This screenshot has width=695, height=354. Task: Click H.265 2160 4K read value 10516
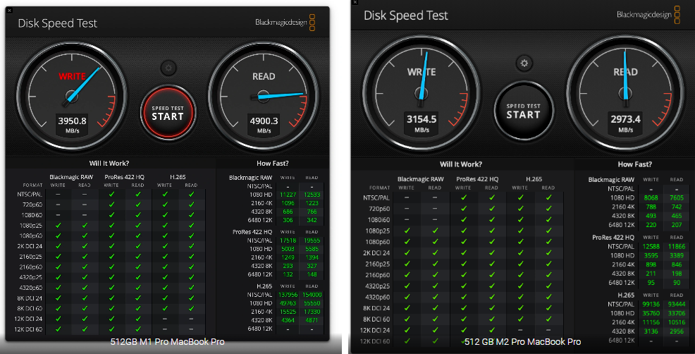677,322
